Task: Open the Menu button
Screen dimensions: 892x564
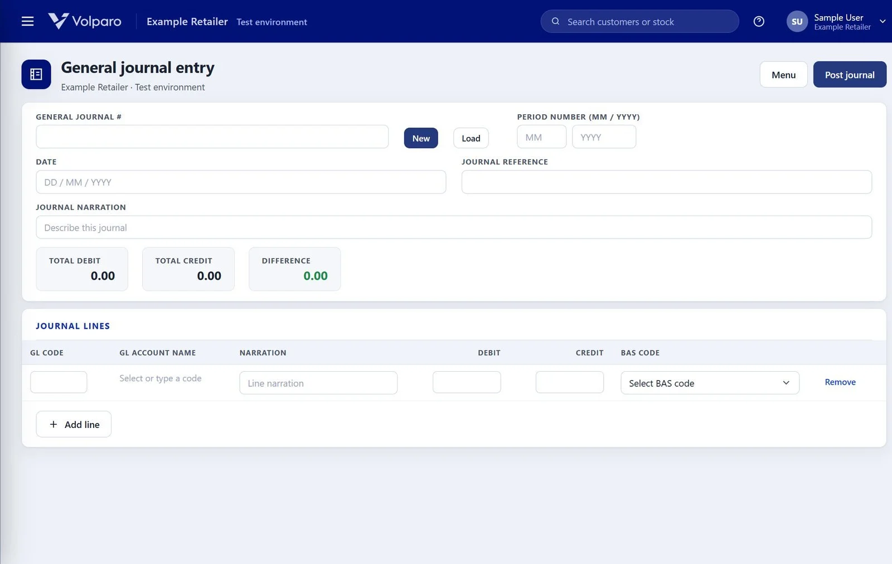Action: tap(783, 75)
